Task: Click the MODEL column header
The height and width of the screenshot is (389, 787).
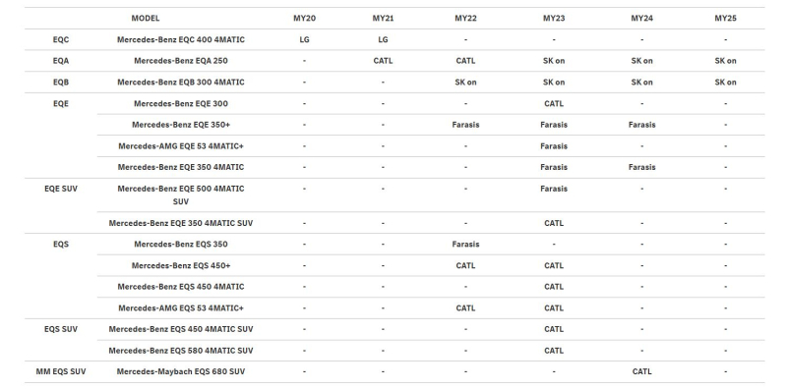Action: 145,18
